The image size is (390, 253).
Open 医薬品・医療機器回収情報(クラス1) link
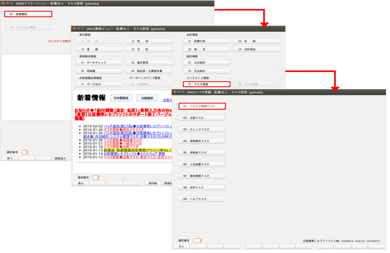(138, 150)
